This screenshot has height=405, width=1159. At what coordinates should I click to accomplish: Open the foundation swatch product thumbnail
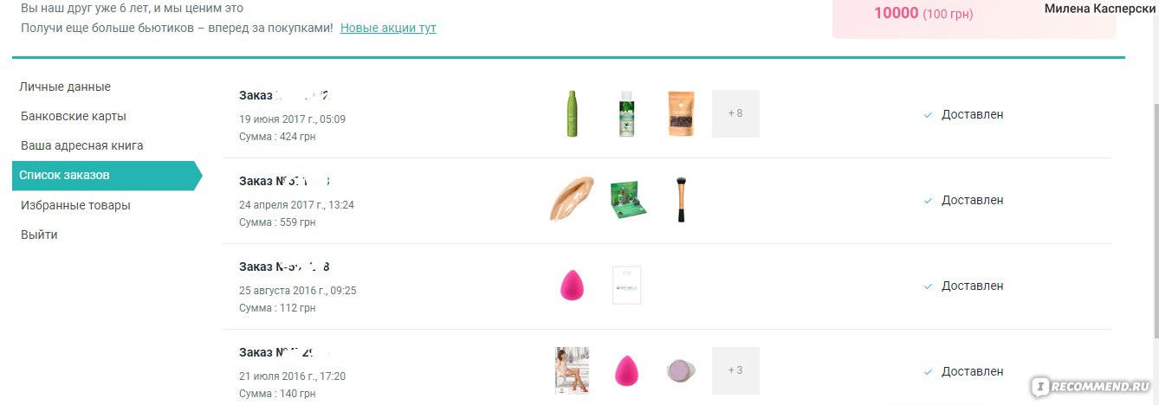coord(572,199)
